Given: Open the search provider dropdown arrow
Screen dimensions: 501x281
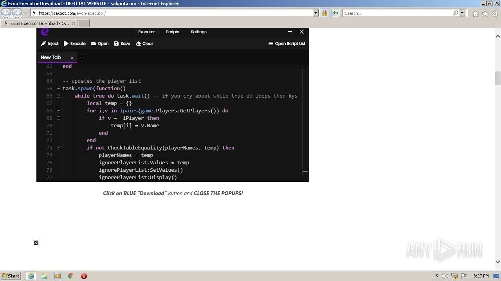Looking at the screenshot, I should [462, 13].
